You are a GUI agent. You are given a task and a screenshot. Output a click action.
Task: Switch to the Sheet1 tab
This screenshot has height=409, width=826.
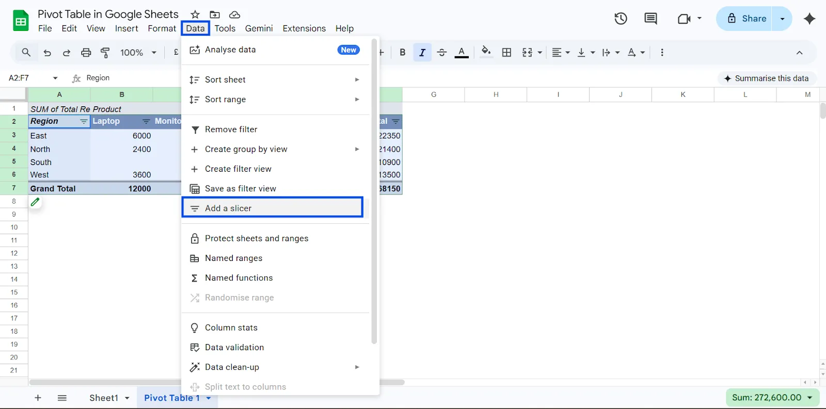104,398
